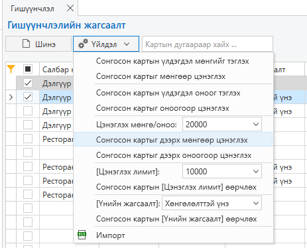Select Сонгосон картын үлдэгдэл мөнгийг тэглэх
This screenshot has height=248, width=307.
172,61
